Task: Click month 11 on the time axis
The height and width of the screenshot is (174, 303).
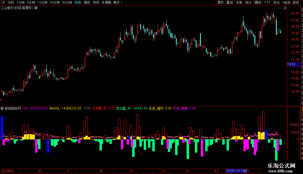Action: click(x=188, y=171)
